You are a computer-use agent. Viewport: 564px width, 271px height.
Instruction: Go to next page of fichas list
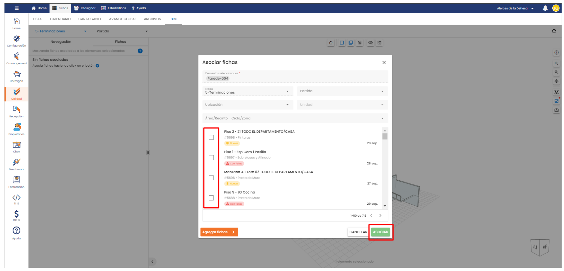[x=380, y=215]
